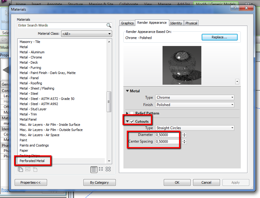
Task: Select Metal - Sheet / Flashing material
Action: coord(37,88)
